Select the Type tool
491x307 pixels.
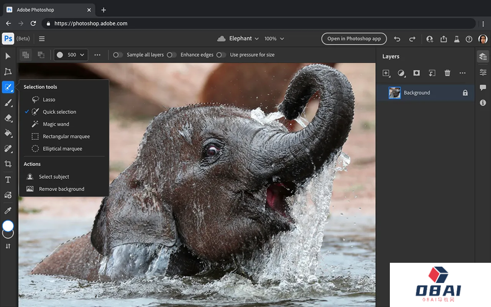click(x=7, y=179)
